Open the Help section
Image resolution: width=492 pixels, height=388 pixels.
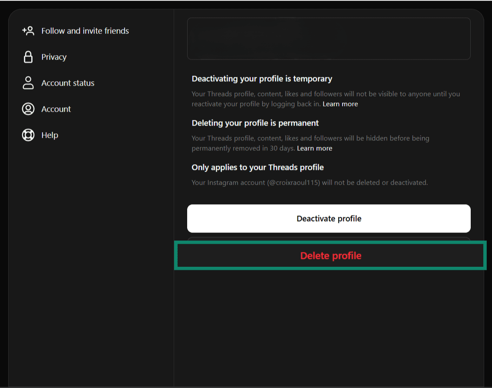click(x=49, y=135)
